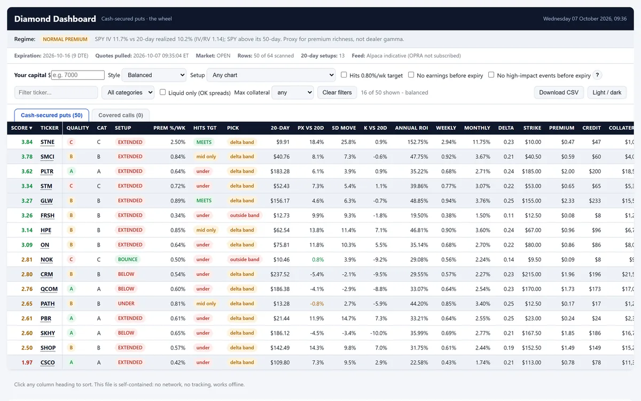Viewport: 641px width, 401px height.
Task: Click the PLTR ticker
Action: pos(48,172)
